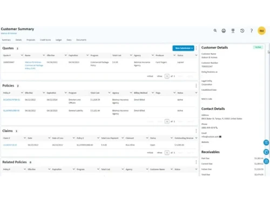Open the NU user avatar menu

[x=261, y=31]
